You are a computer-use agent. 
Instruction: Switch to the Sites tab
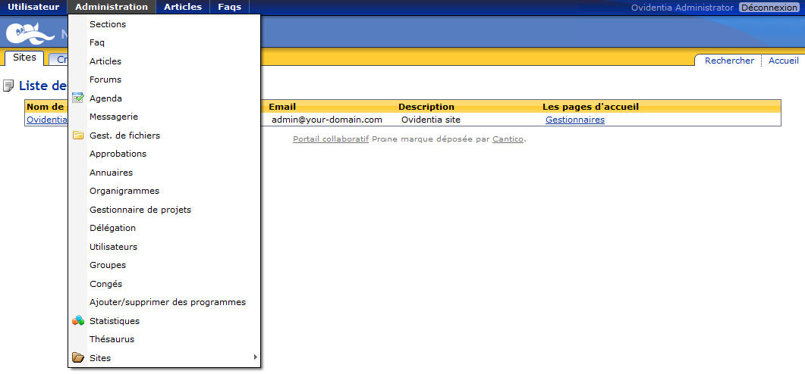pyautogui.click(x=24, y=58)
